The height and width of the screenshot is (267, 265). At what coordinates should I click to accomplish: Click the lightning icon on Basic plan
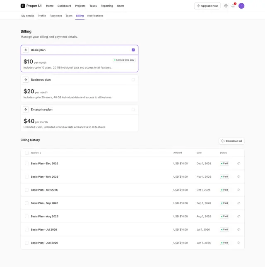point(26,50)
